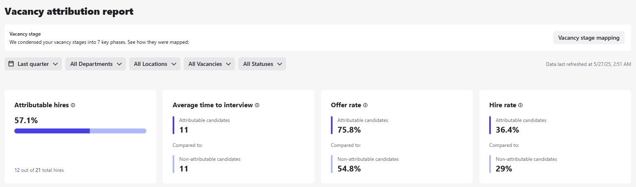Expand the All Vacancies filter
The width and height of the screenshot is (636, 187).
click(209, 64)
